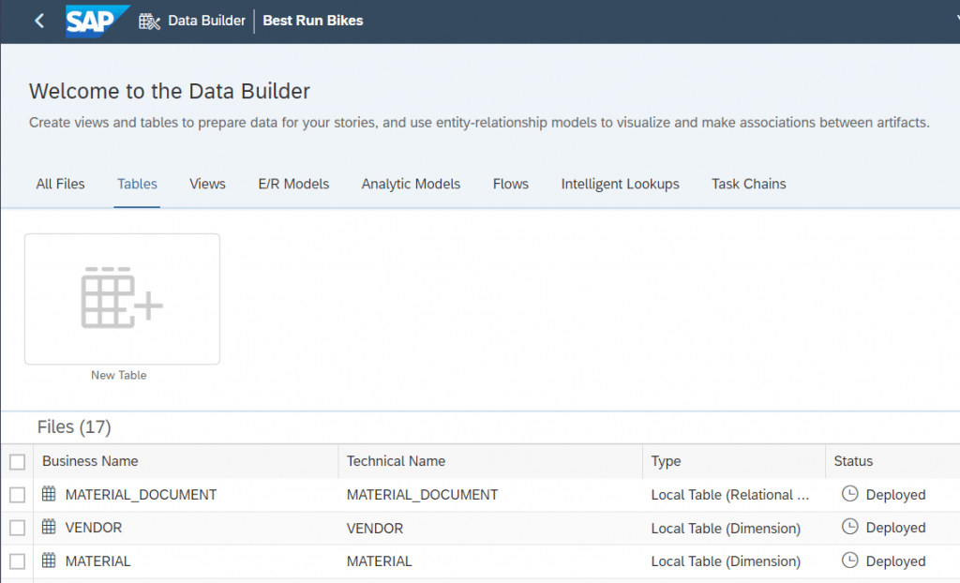Sort by the Business Name column header
The width and height of the screenshot is (960, 583).
(x=90, y=461)
